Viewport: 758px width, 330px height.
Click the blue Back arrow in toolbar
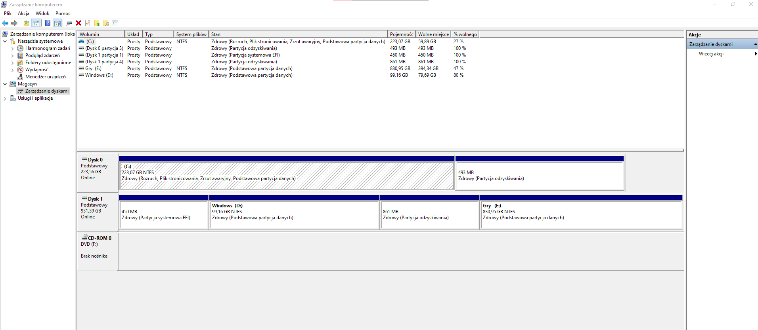click(5, 23)
